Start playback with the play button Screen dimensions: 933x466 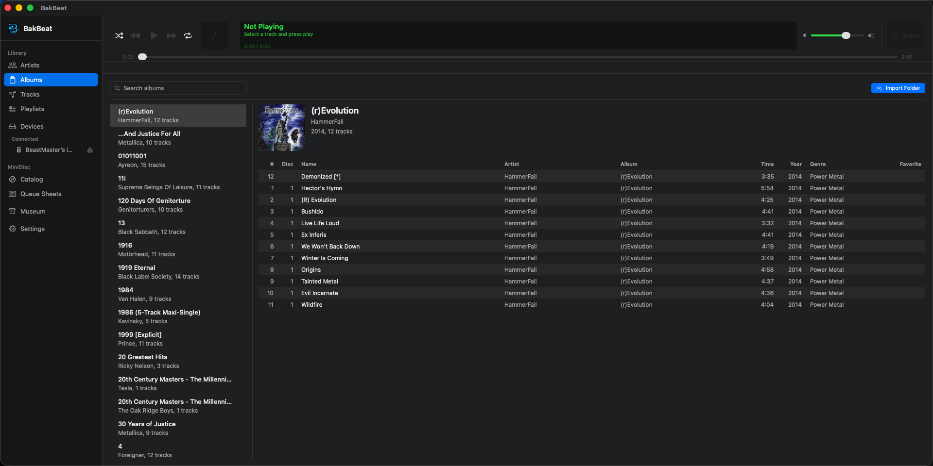pos(154,35)
